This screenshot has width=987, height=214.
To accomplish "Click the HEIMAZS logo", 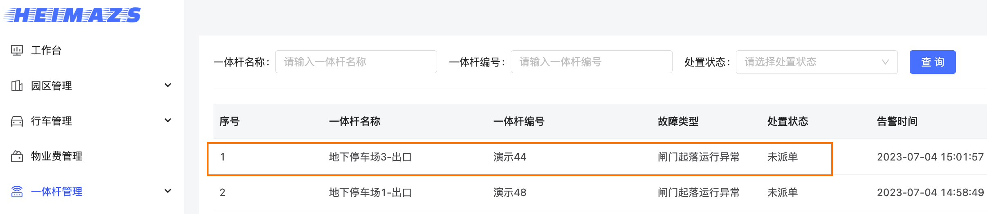I will point(72,15).
